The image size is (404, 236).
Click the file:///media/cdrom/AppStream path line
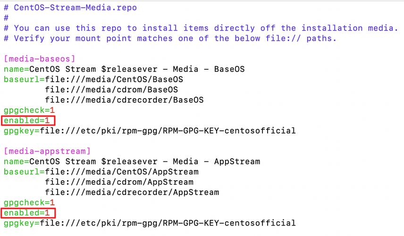[x=119, y=182]
